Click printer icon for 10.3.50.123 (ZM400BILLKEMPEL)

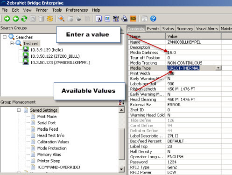point(26,62)
